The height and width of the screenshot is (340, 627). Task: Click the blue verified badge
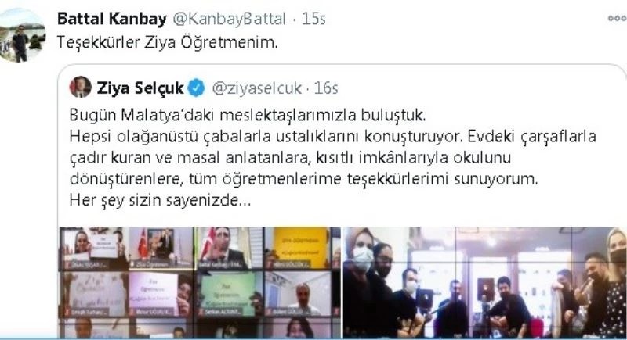(197, 88)
